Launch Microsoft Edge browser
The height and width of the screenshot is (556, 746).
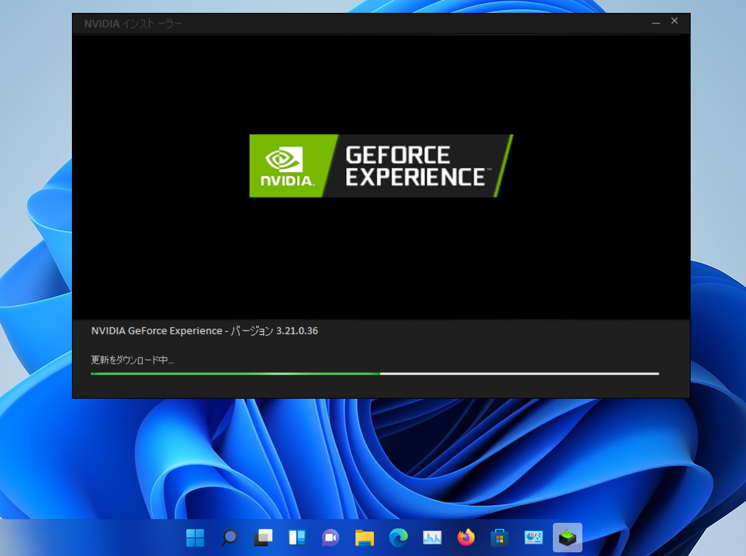click(398, 538)
